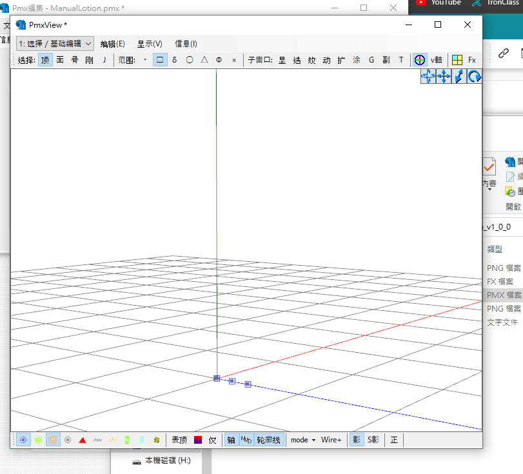Image resolution: width=523 pixels, height=474 pixels.
Task: Toggle the S影 self-shadow button
Action: click(373, 440)
